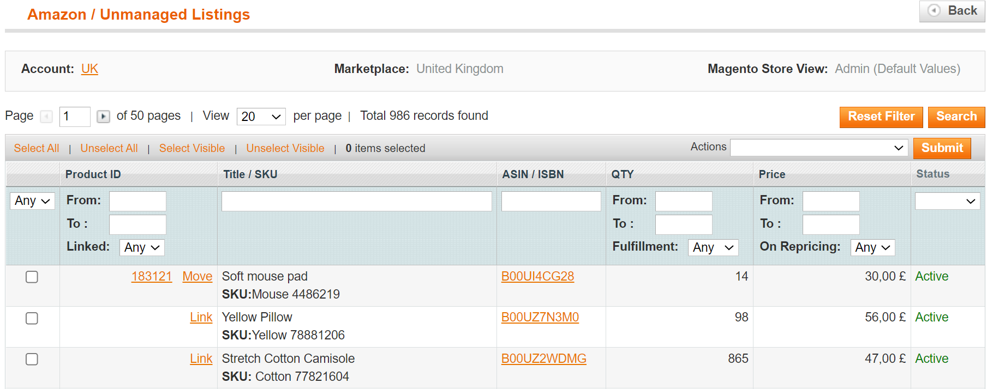Open the Actions dropdown
Screen dimensions: 993x389
click(819, 148)
